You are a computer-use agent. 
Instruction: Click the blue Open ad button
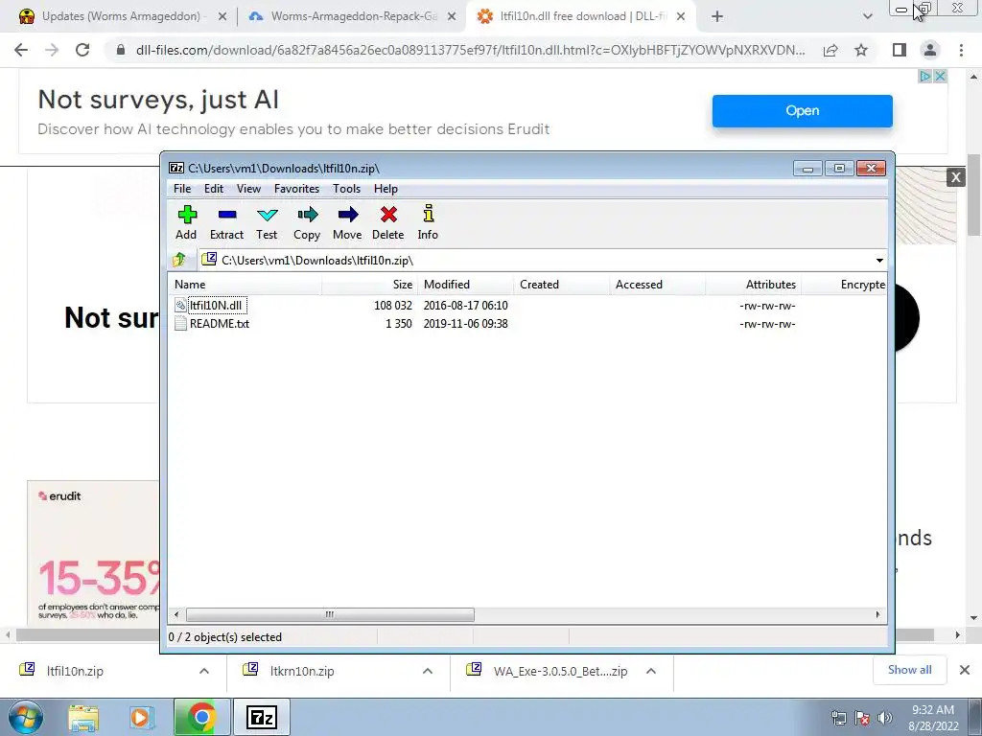click(x=803, y=111)
